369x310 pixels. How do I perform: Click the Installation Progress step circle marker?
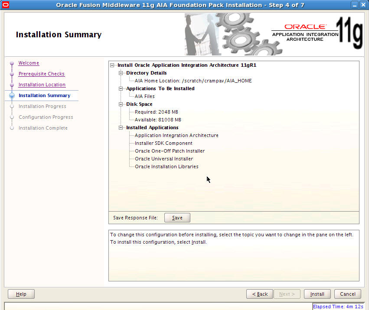click(12, 106)
